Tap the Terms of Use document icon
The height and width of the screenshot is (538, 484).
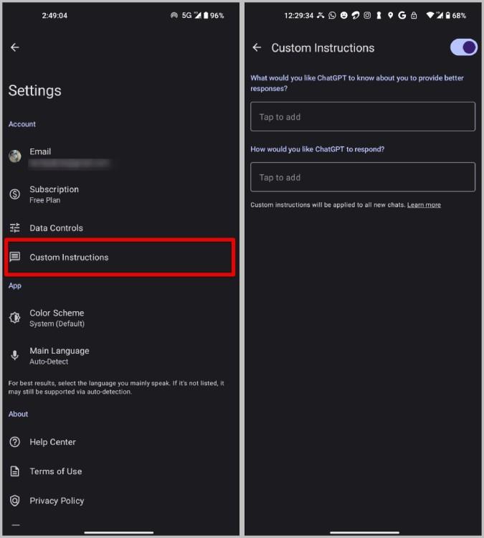tap(15, 471)
